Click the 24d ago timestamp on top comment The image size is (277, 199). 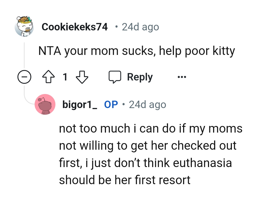tap(140, 27)
